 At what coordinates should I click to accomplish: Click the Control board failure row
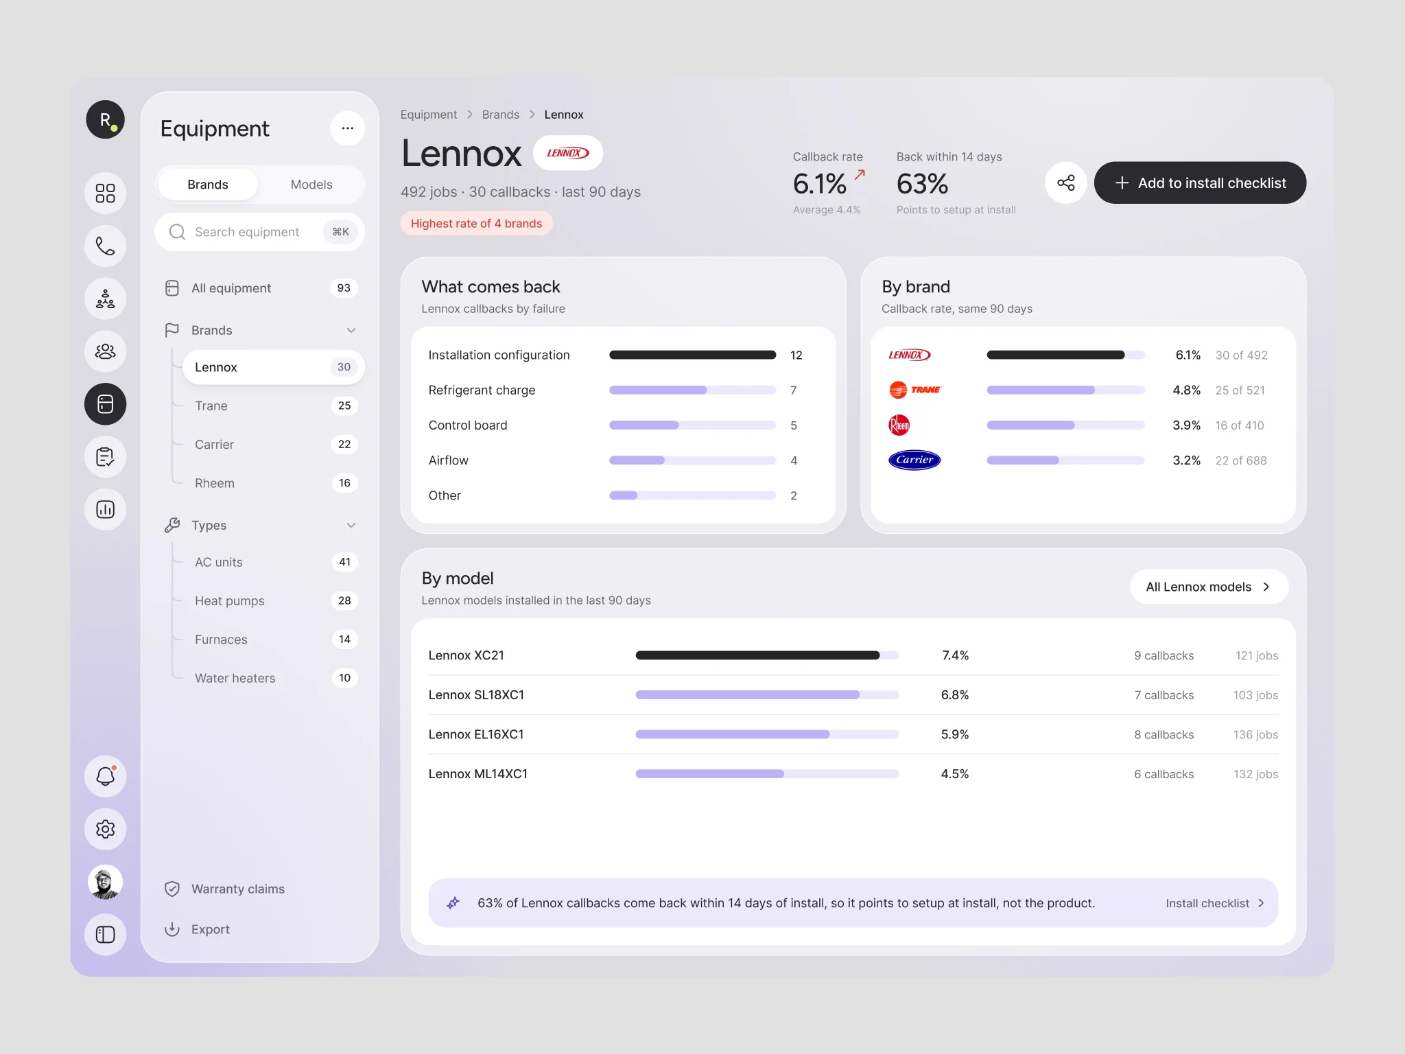pyautogui.click(x=623, y=425)
